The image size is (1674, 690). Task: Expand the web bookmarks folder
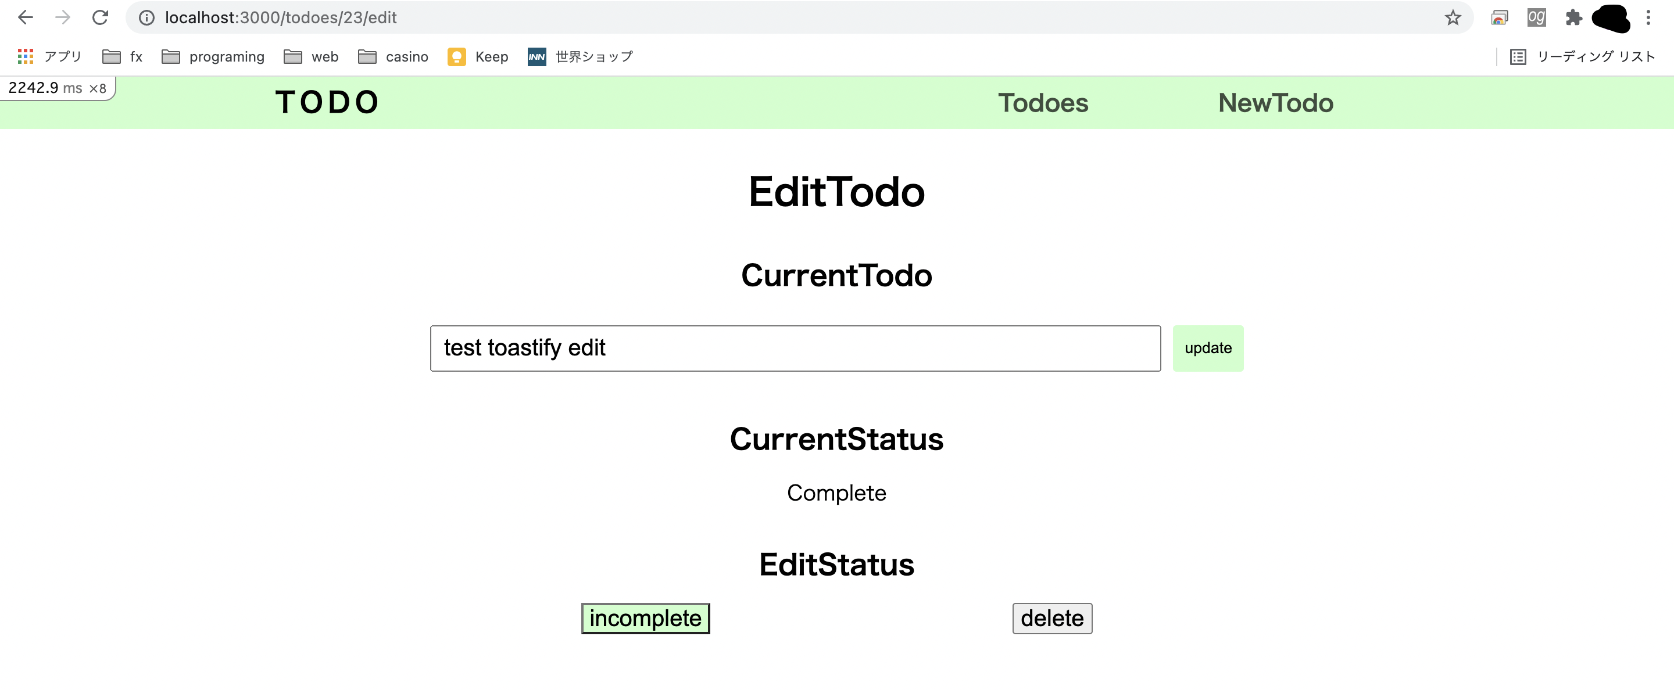click(x=312, y=56)
